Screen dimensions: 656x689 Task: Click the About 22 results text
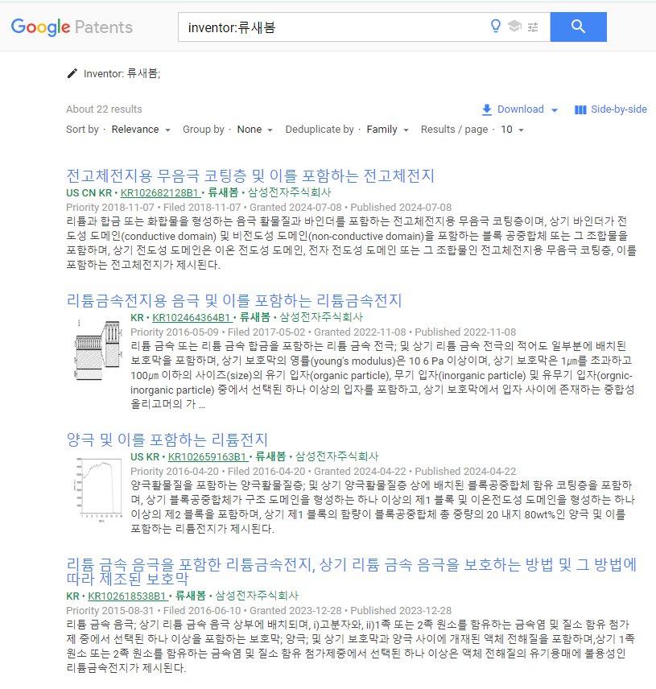tap(104, 109)
